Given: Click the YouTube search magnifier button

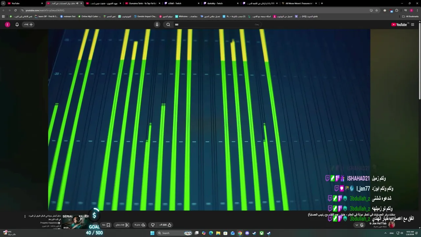Looking at the screenshot, I should [168, 24].
